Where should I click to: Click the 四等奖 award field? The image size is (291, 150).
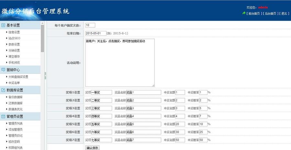[101, 116]
